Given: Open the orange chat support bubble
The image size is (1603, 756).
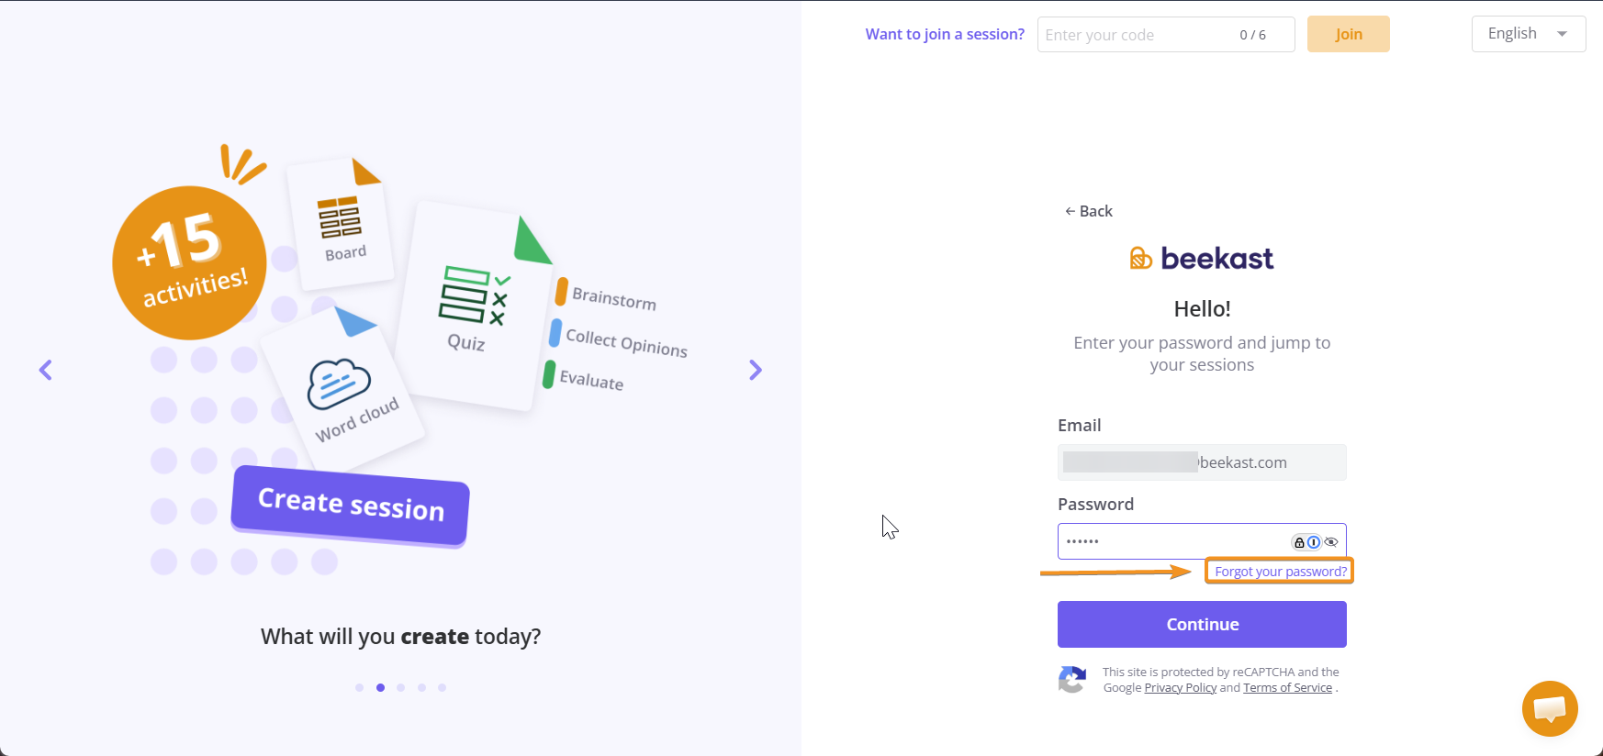Looking at the screenshot, I should coord(1550,708).
